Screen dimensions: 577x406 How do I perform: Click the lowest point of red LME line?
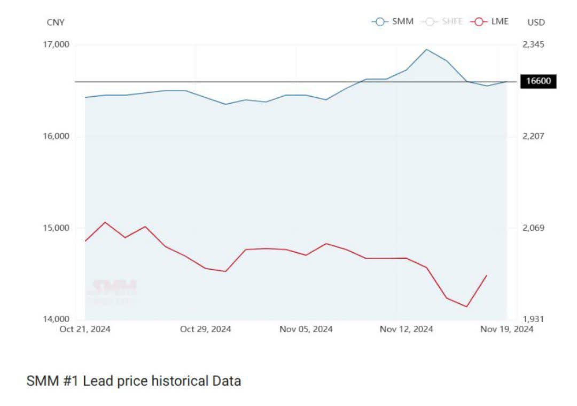click(467, 307)
